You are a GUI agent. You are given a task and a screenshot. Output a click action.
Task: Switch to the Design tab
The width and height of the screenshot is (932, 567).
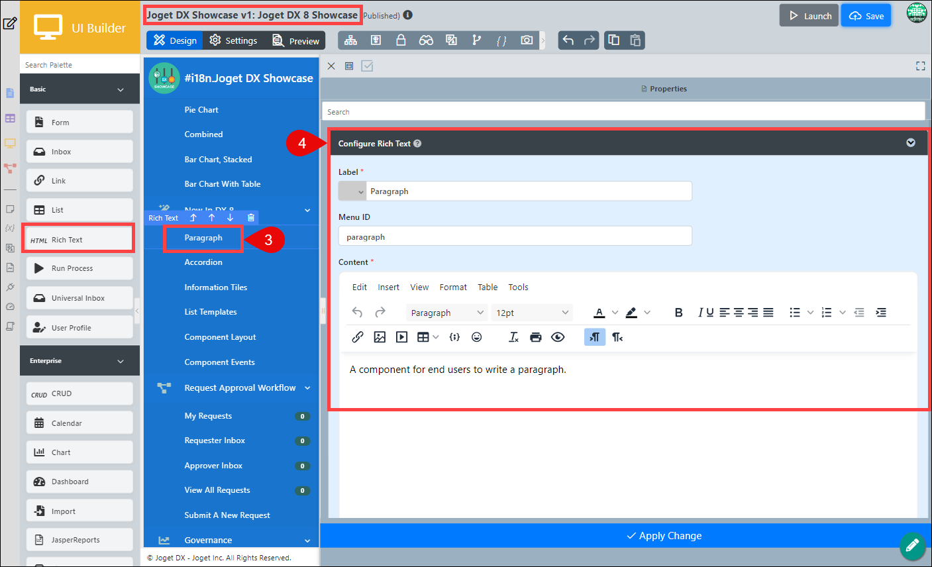[x=175, y=40]
